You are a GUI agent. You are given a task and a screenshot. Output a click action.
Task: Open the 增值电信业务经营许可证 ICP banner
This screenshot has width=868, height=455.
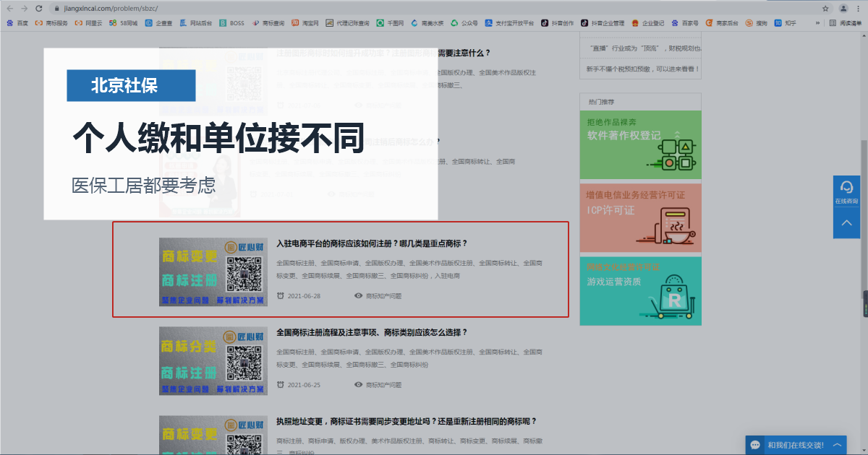(640, 217)
